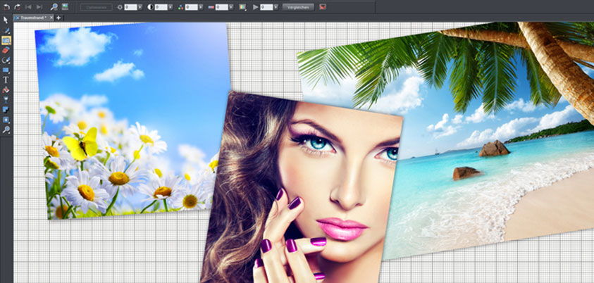Click the red icon right of Vergleichen
594x283 pixels.
(x=323, y=7)
